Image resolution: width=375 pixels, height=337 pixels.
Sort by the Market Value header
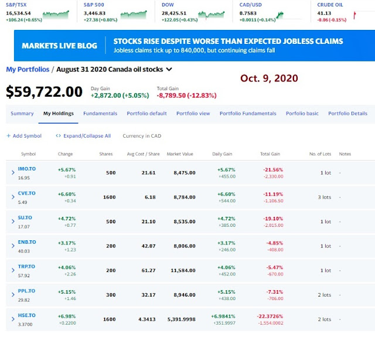pyautogui.click(x=180, y=154)
